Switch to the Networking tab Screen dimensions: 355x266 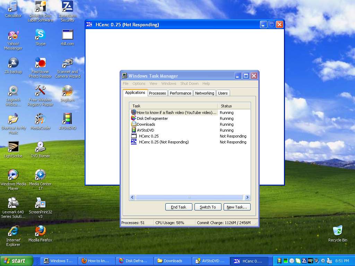tap(205, 93)
